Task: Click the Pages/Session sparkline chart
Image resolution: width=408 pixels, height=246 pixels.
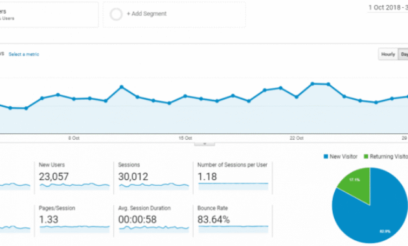Action: click(x=74, y=229)
